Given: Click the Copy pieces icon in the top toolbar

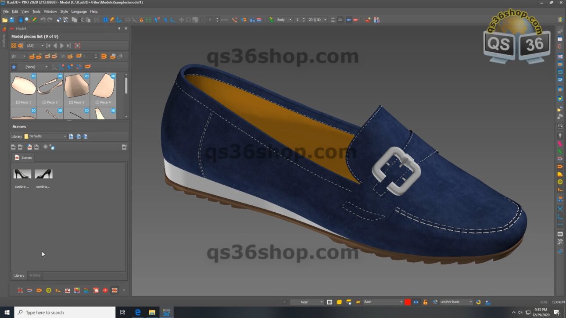Looking at the screenshot, I should (74, 20).
